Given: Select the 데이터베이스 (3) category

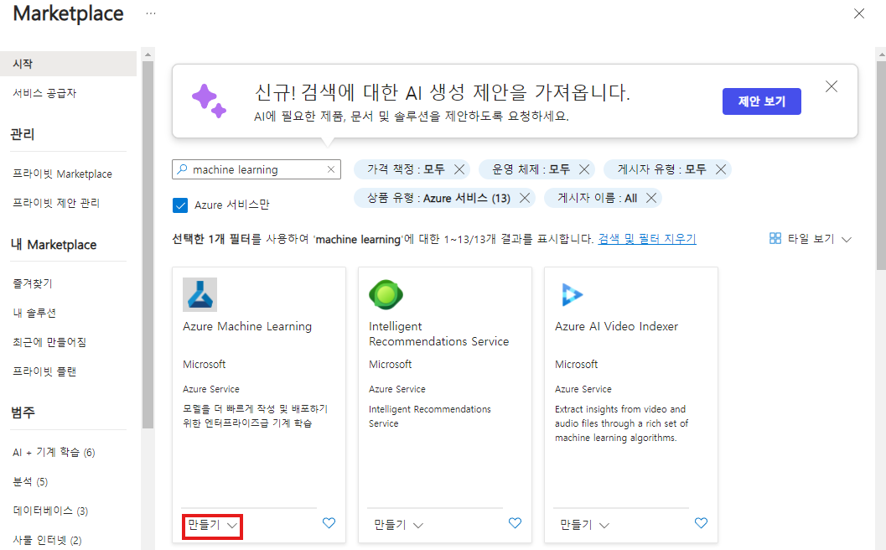Looking at the screenshot, I should click(50, 511).
